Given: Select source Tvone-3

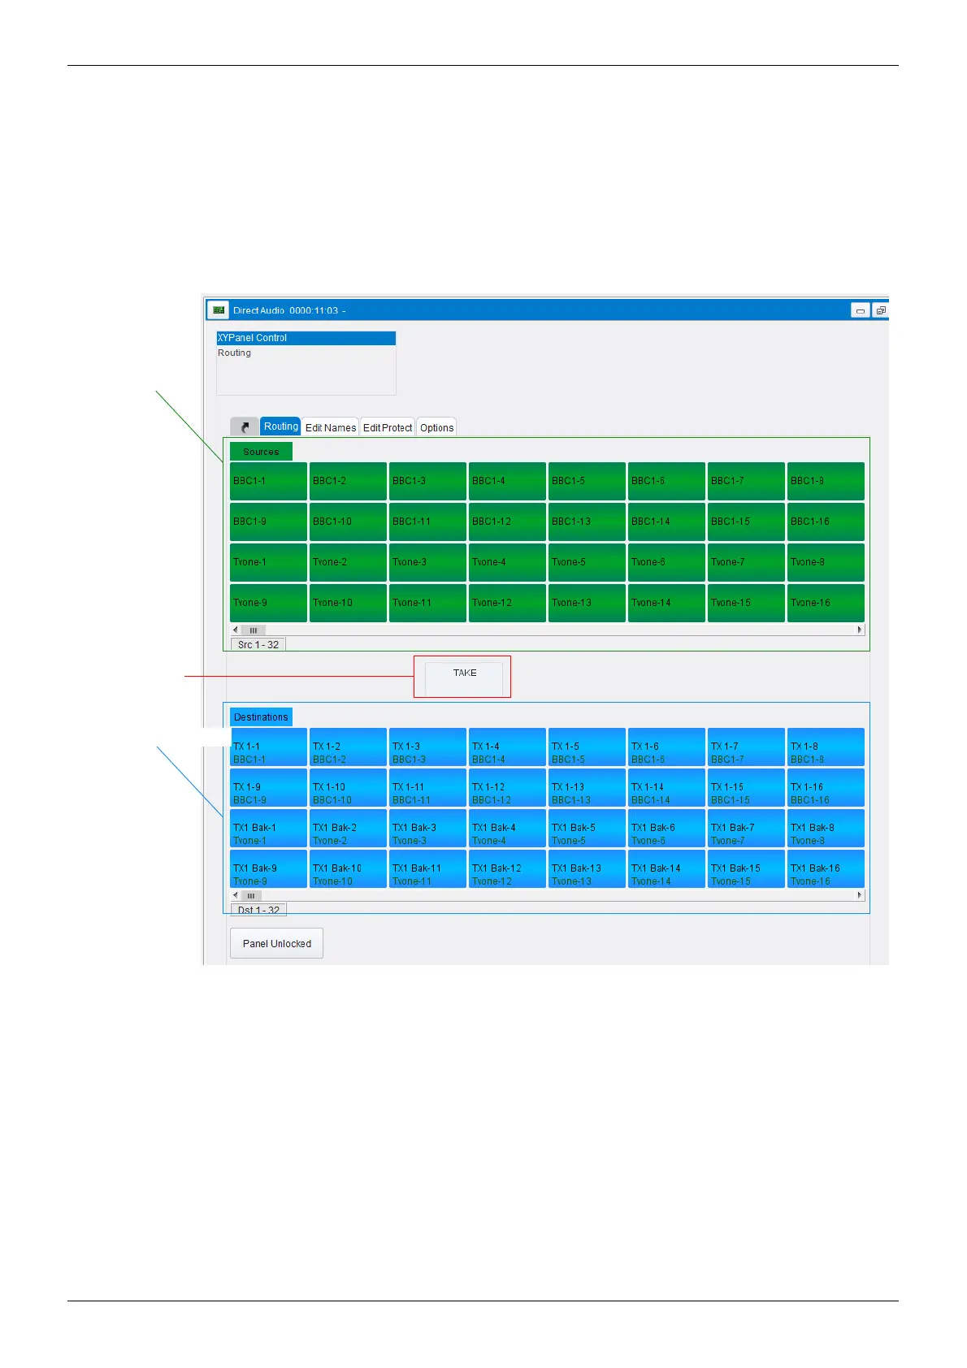Looking at the screenshot, I should tap(427, 562).
